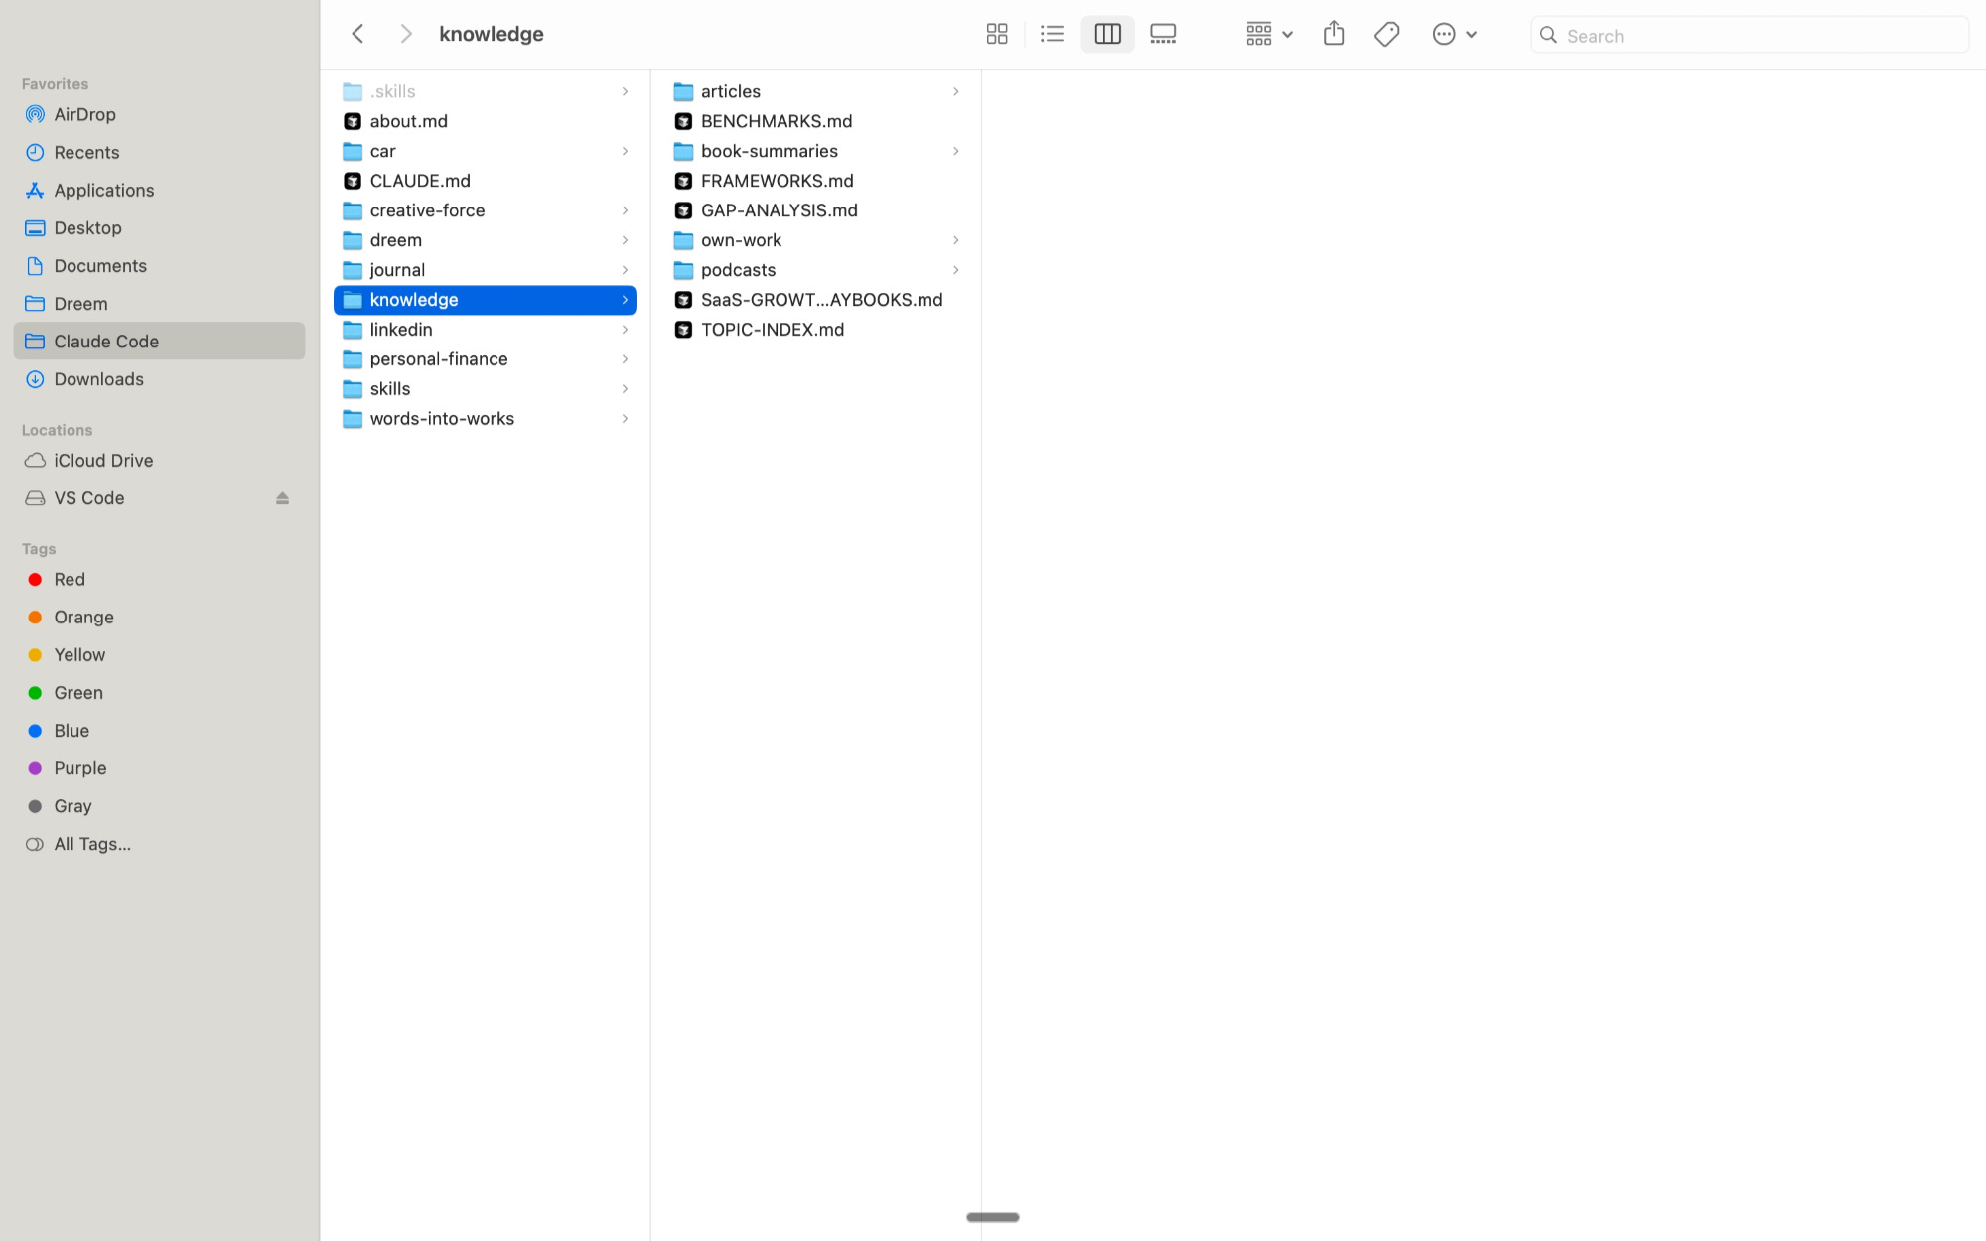
Task: Click the Edit Tags icon
Action: pyautogui.click(x=1387, y=35)
